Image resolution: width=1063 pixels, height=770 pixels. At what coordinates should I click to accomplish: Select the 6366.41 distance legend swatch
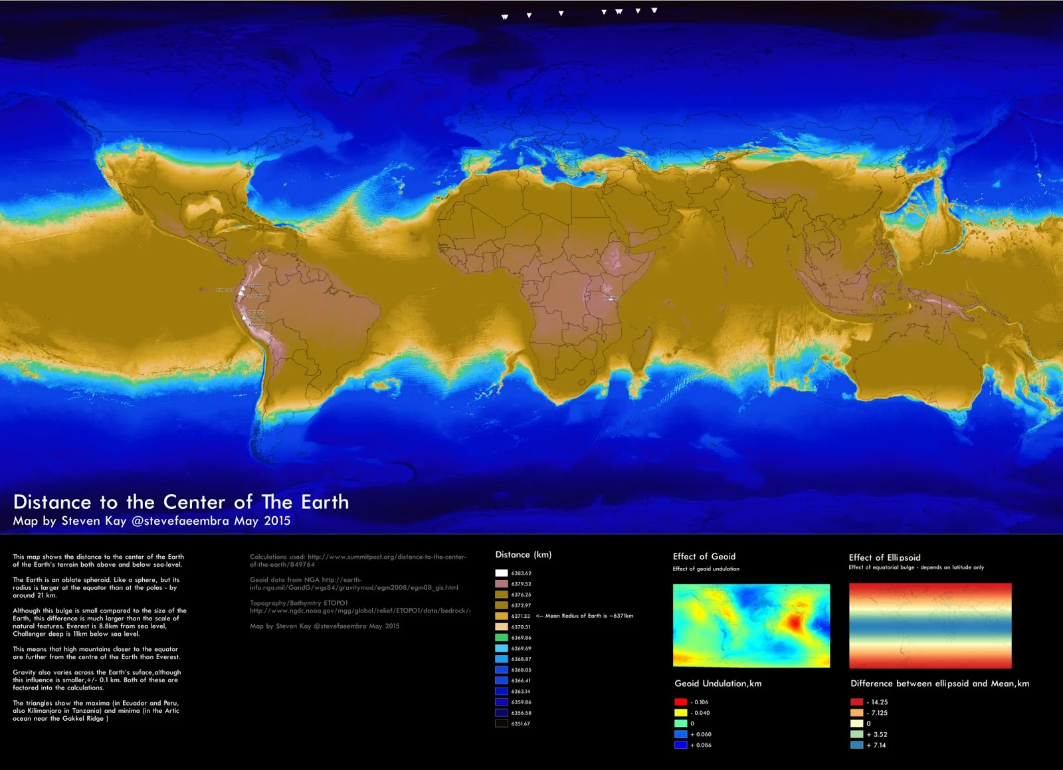[x=502, y=680]
